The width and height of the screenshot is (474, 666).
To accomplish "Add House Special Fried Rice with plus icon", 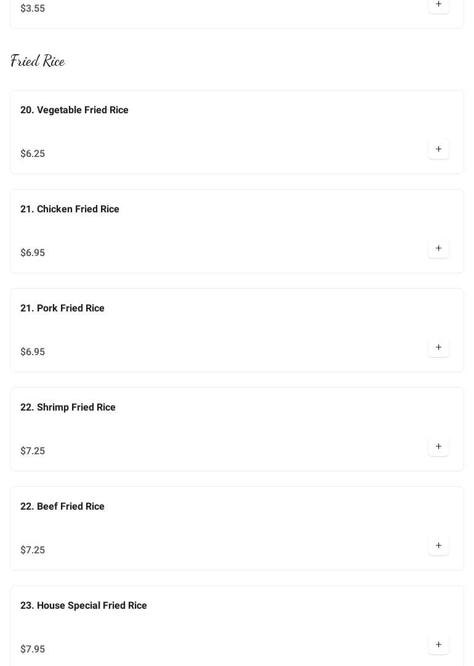I will (438, 644).
